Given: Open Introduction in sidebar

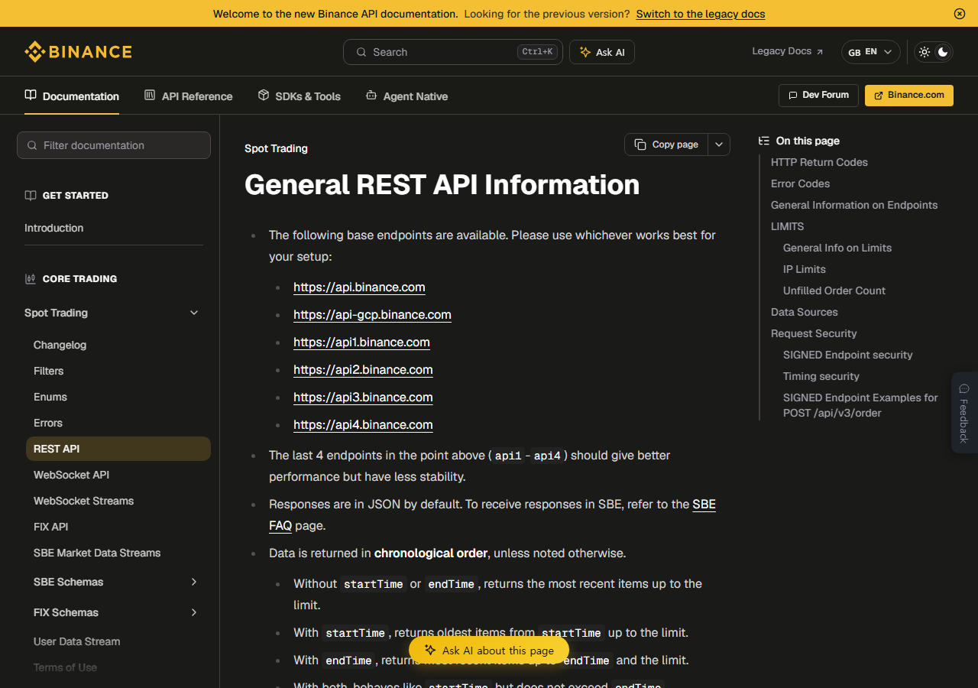Looking at the screenshot, I should (x=54, y=228).
